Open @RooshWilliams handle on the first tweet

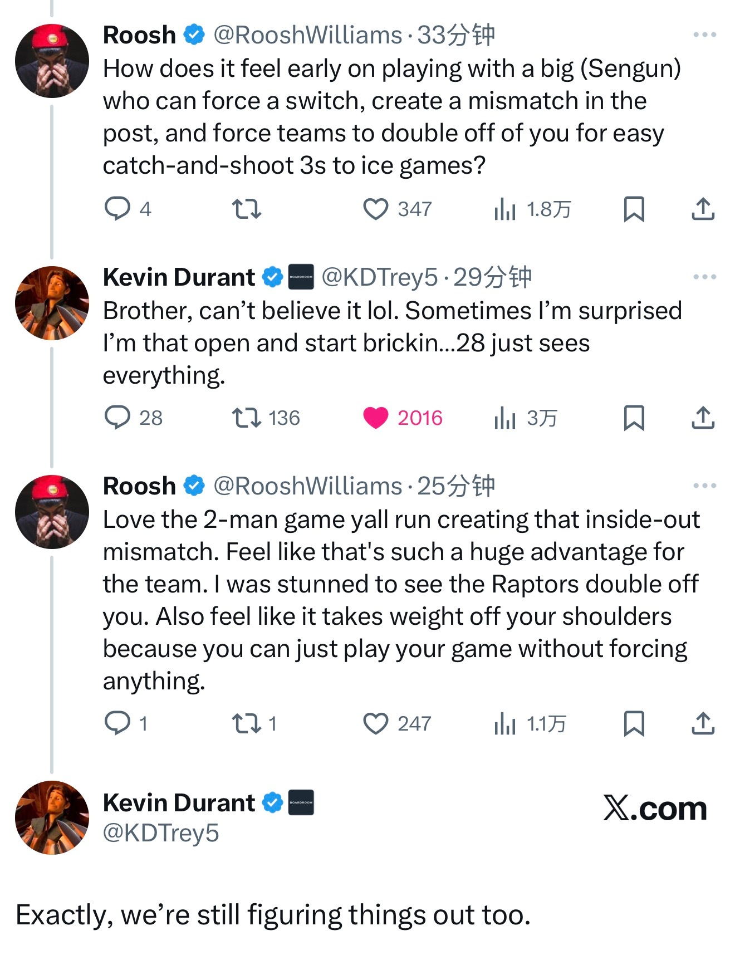[307, 35]
